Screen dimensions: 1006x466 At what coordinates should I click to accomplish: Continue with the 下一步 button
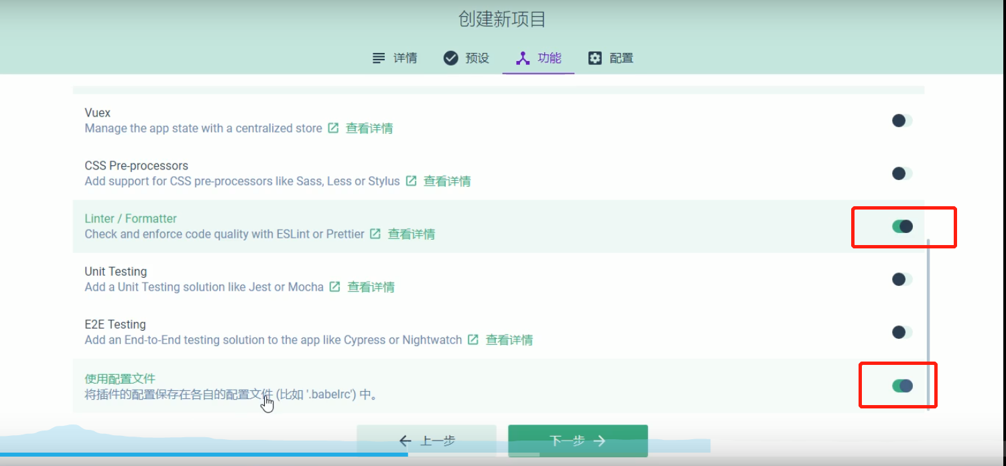(578, 441)
